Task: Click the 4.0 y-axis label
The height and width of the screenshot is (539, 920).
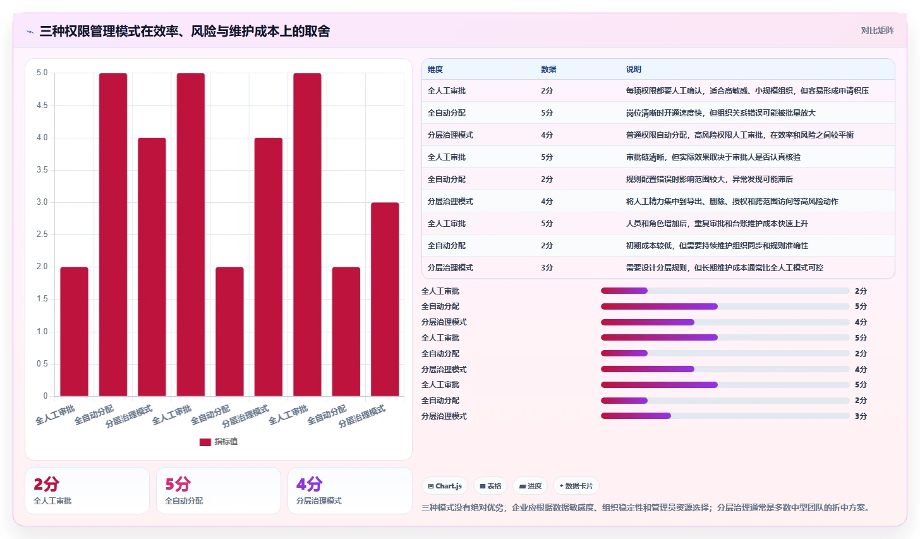Action: 42,137
